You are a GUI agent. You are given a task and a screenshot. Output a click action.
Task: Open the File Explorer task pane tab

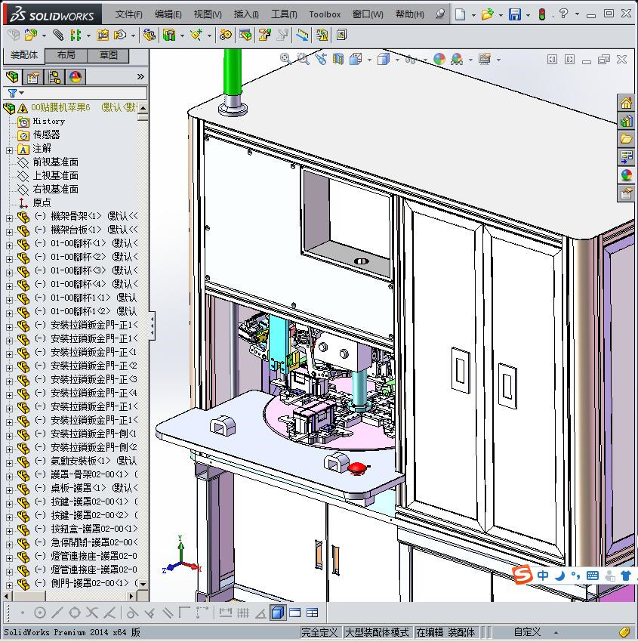[x=626, y=139]
